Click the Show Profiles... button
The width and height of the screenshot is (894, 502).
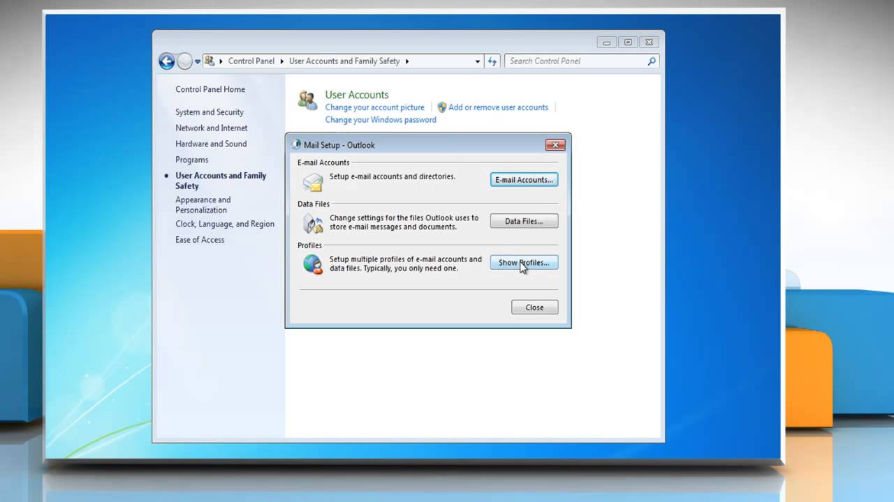coord(525,263)
